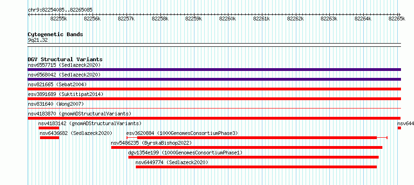Click the 82259k ruler tick label
414x185 pixels.
[x=194, y=19]
